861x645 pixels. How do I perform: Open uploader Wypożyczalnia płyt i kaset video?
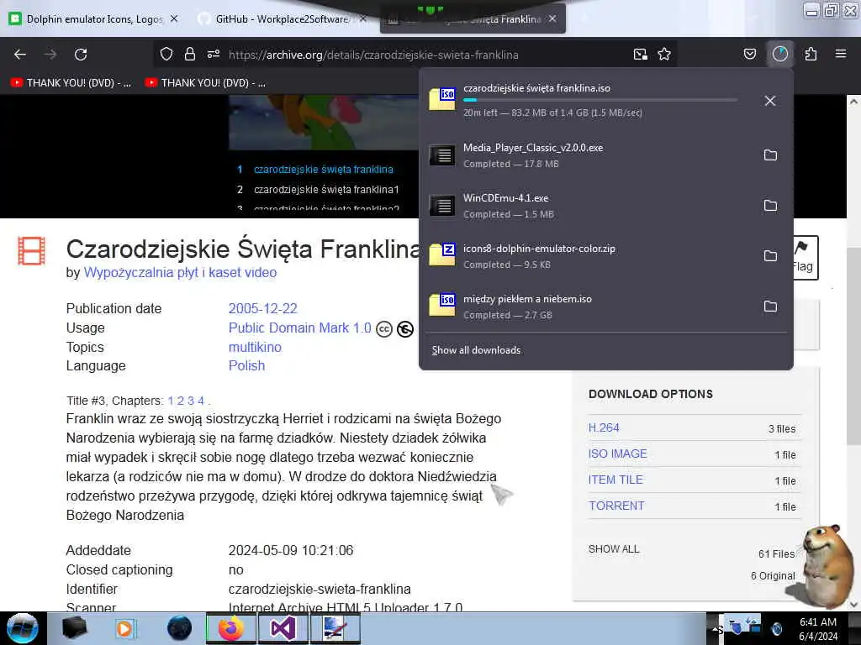(x=180, y=272)
